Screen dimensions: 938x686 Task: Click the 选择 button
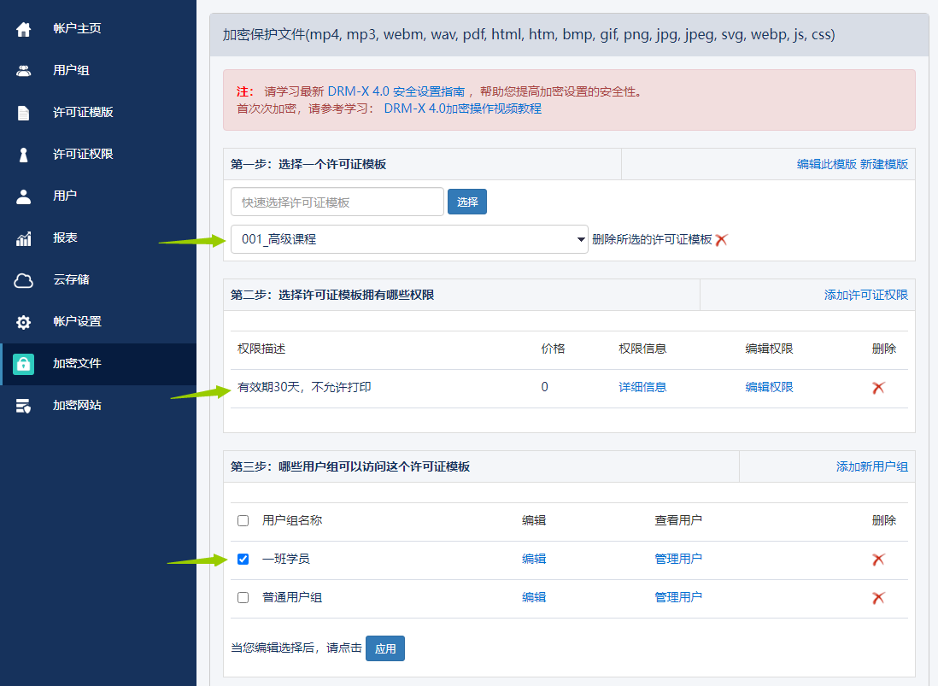[x=467, y=202]
